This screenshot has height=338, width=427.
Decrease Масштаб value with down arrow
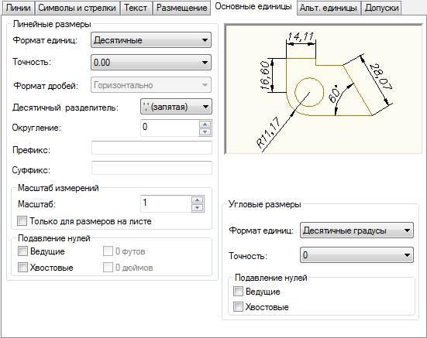(197, 208)
